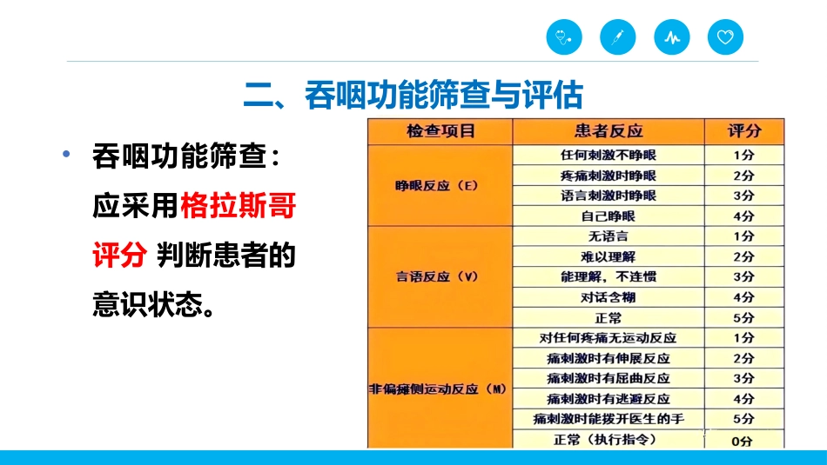Click the bullet text 吞咽功能筛查:
Viewport: 827px width, 465px height.
(186, 156)
